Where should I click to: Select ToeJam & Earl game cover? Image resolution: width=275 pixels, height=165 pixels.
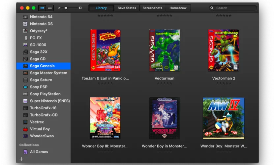click(105, 50)
